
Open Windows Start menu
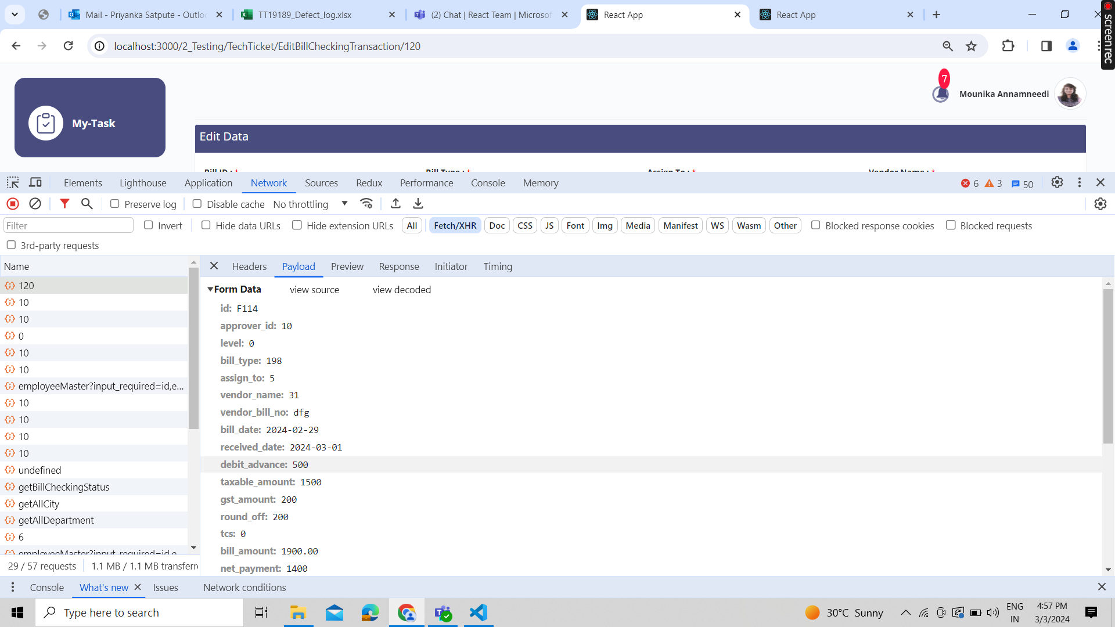[17, 612]
